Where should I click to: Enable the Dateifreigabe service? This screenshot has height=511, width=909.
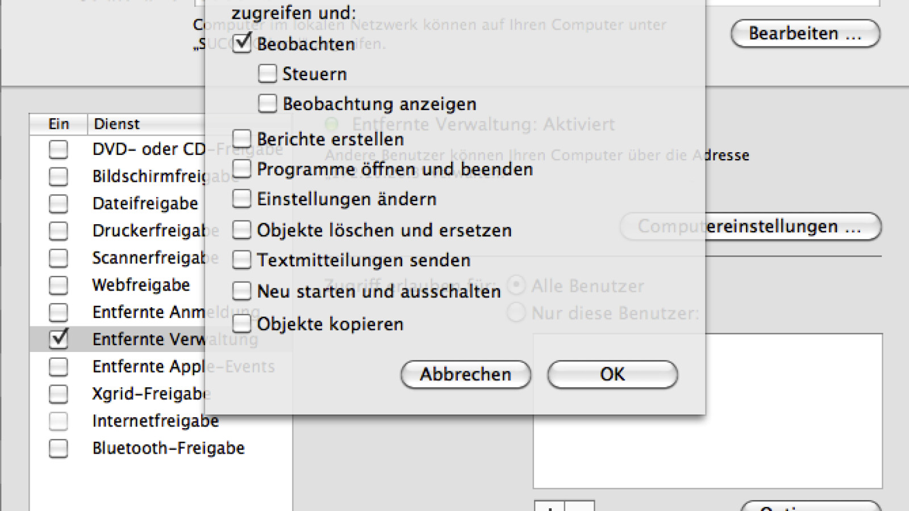click(x=59, y=203)
